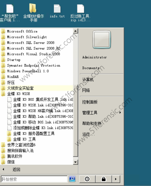Click the Microsoft Silverlight folder icon
Image resolution: width=151 pixels, height=186 pixels.
tap(3, 37)
